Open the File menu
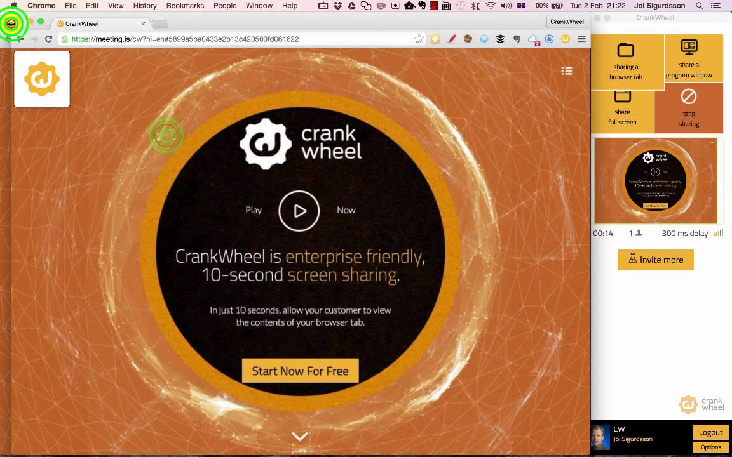 [x=71, y=6]
